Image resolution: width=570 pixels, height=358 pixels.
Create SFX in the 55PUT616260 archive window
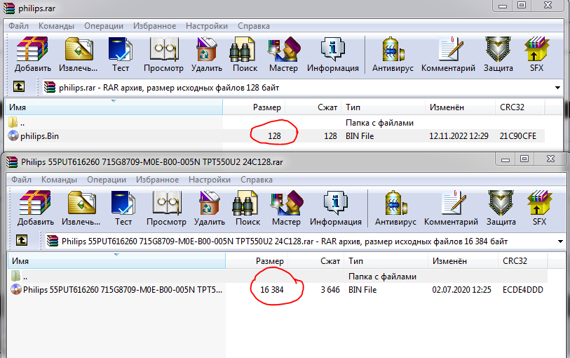[539, 208]
